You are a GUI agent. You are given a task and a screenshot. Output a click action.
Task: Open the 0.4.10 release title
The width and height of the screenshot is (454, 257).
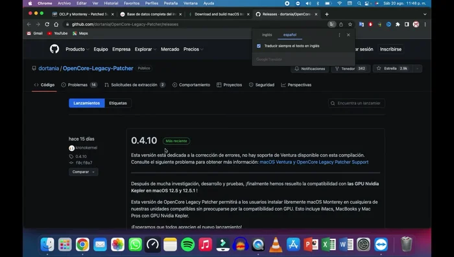144,140
